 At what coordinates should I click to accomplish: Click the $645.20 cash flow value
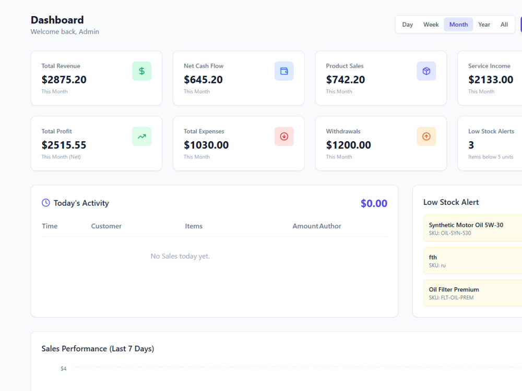coord(203,80)
